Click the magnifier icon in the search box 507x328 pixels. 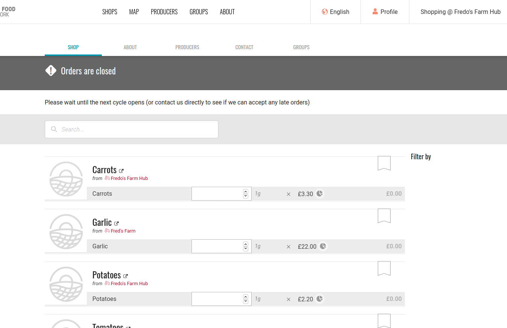click(54, 129)
